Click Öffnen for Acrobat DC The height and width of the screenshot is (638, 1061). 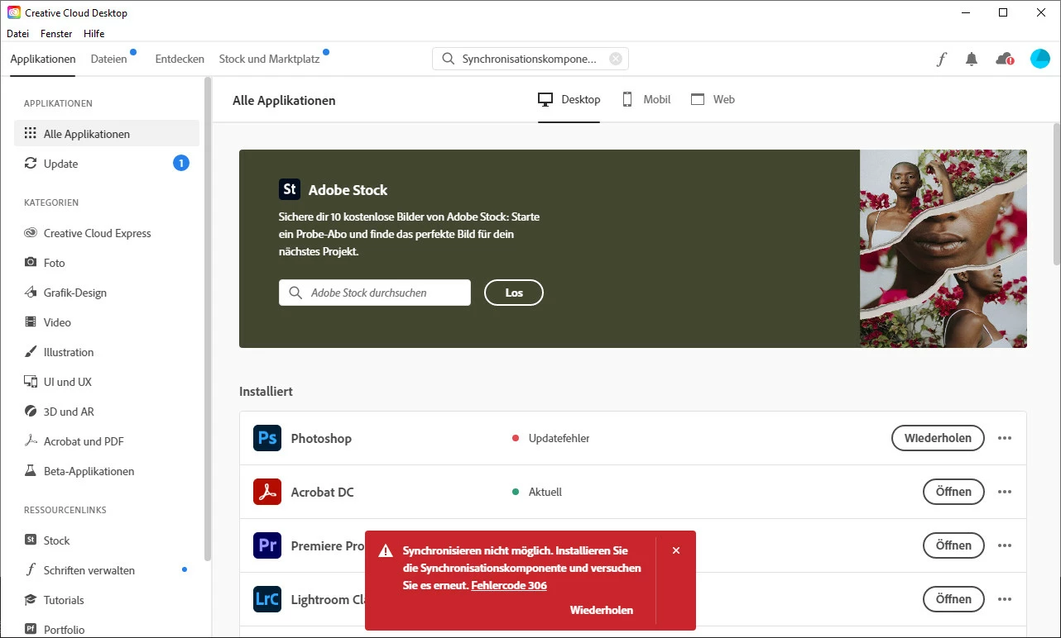pyautogui.click(x=953, y=492)
